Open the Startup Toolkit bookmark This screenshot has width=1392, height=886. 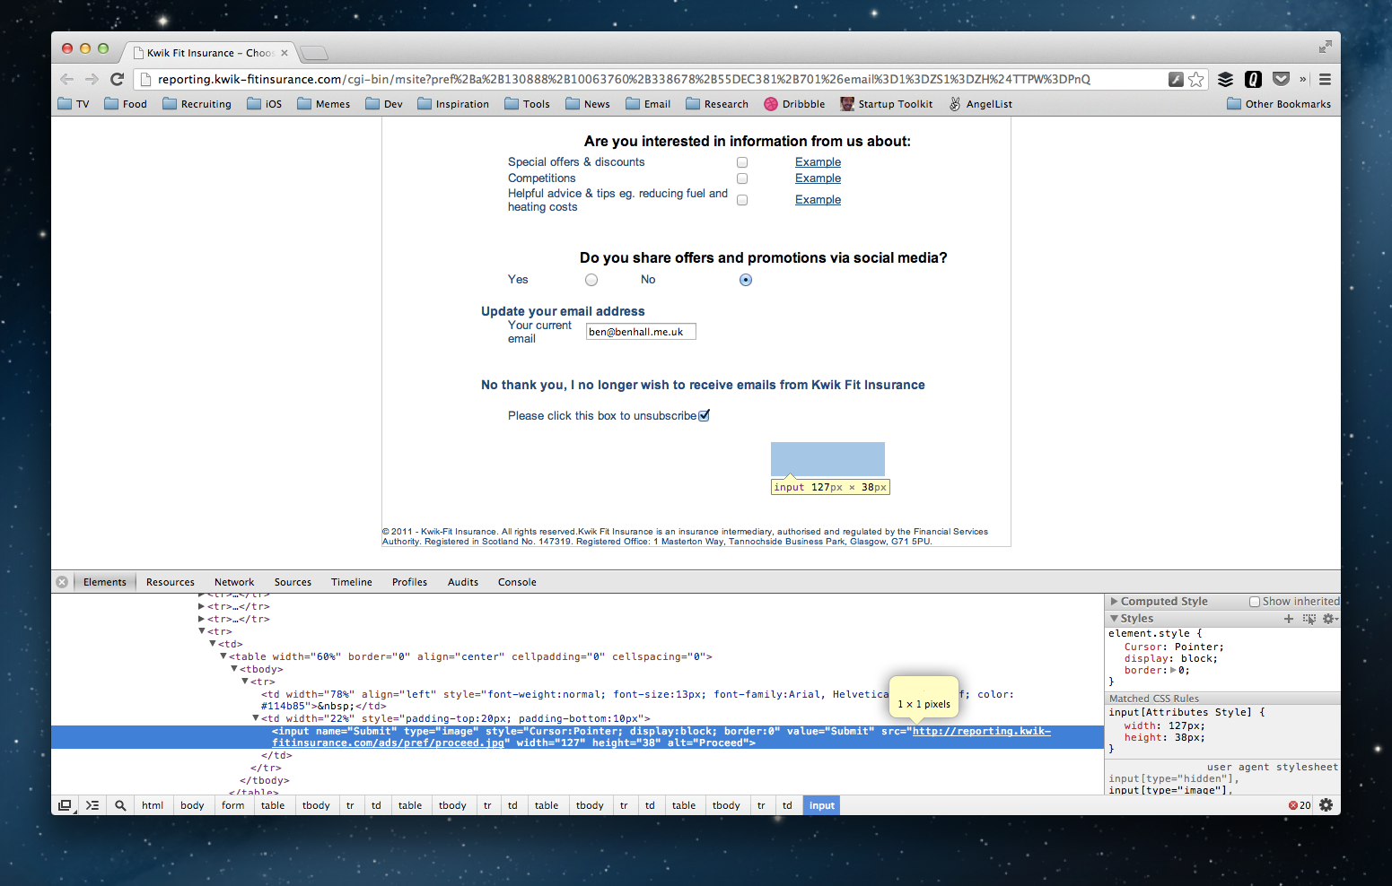886,104
